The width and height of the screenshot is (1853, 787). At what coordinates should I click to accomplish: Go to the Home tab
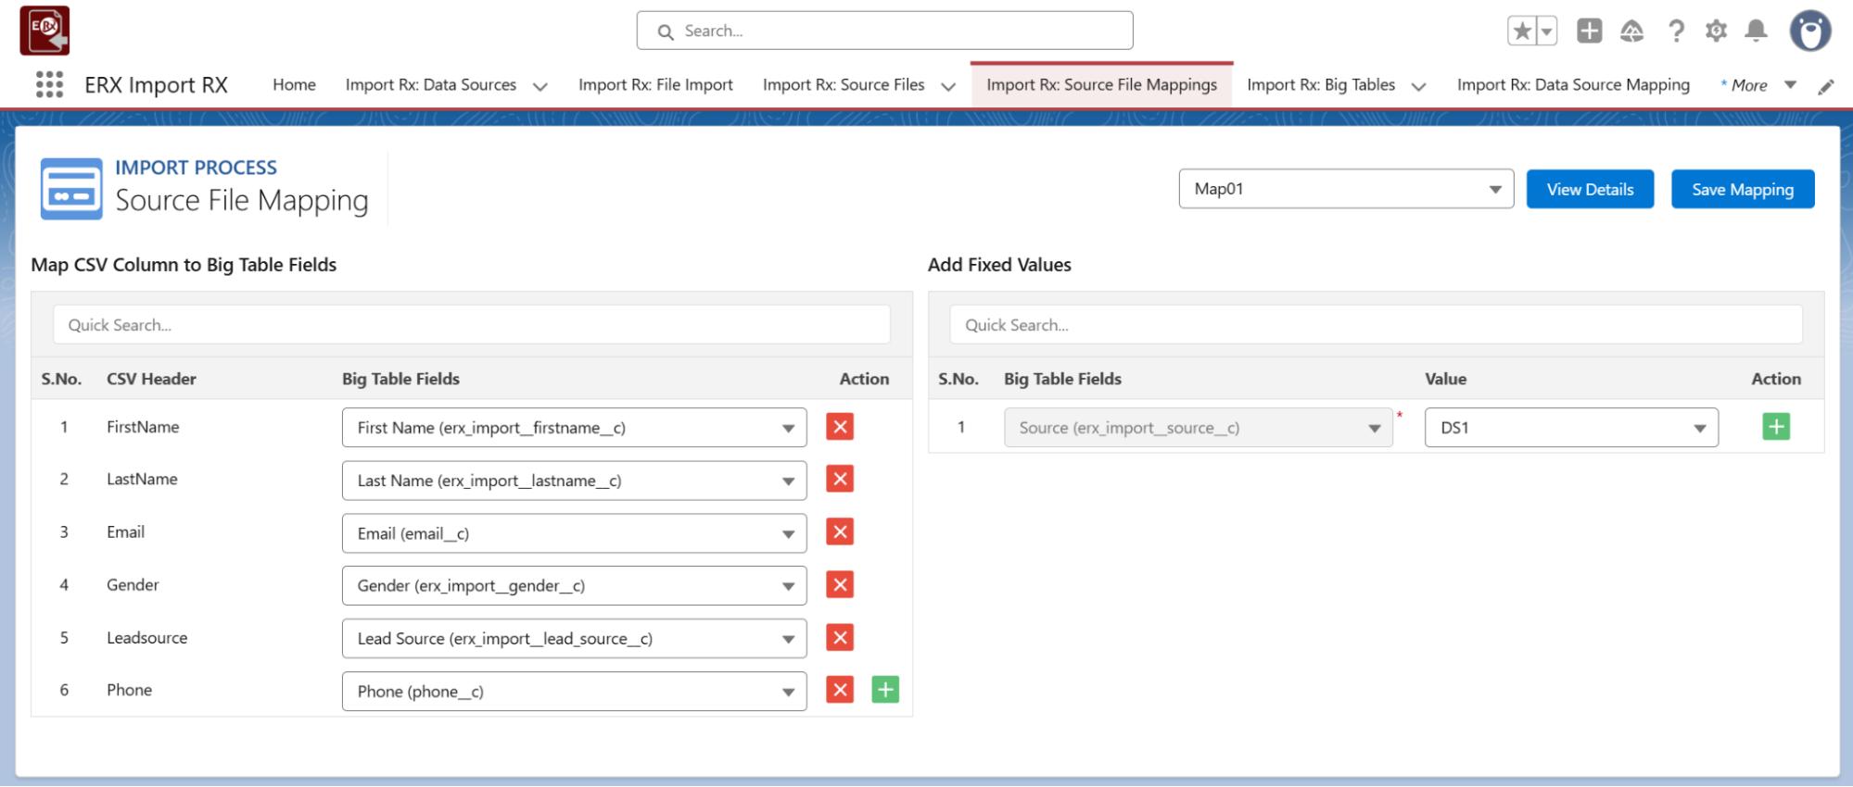[x=294, y=85]
